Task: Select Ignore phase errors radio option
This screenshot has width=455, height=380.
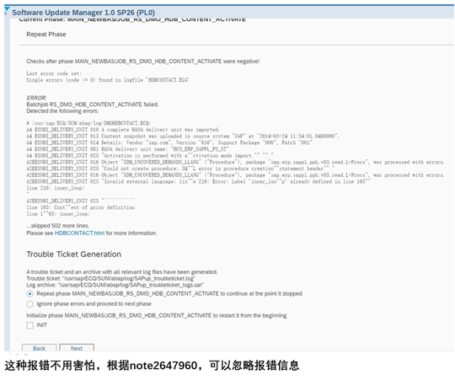Action: tap(29, 304)
